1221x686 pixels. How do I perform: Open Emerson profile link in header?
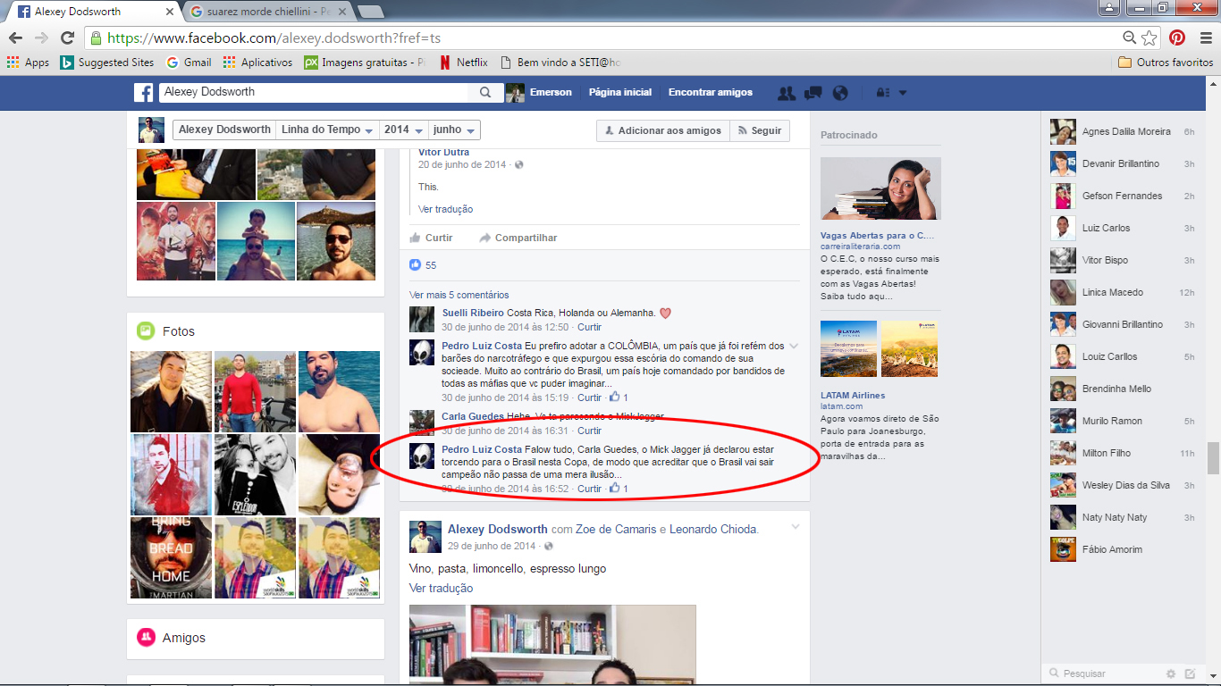pyautogui.click(x=539, y=92)
